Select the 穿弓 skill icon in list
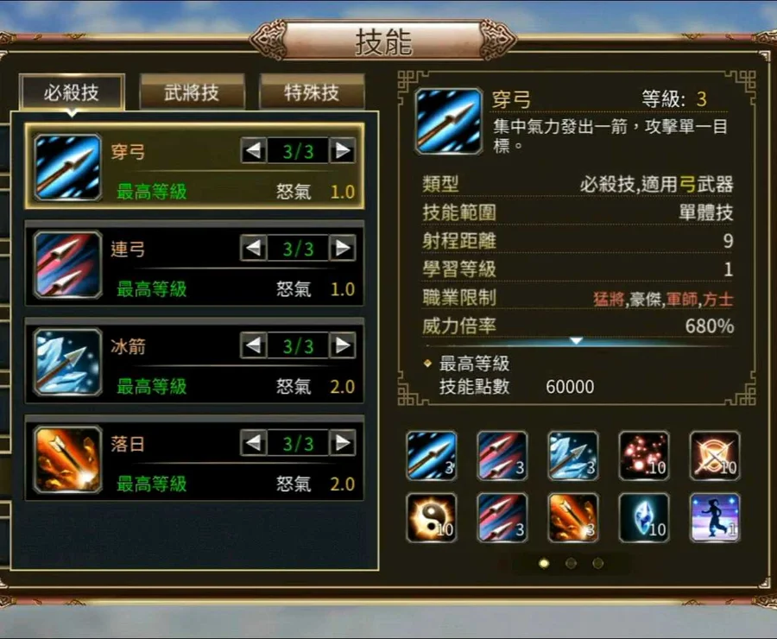The image size is (777, 639). click(x=68, y=167)
